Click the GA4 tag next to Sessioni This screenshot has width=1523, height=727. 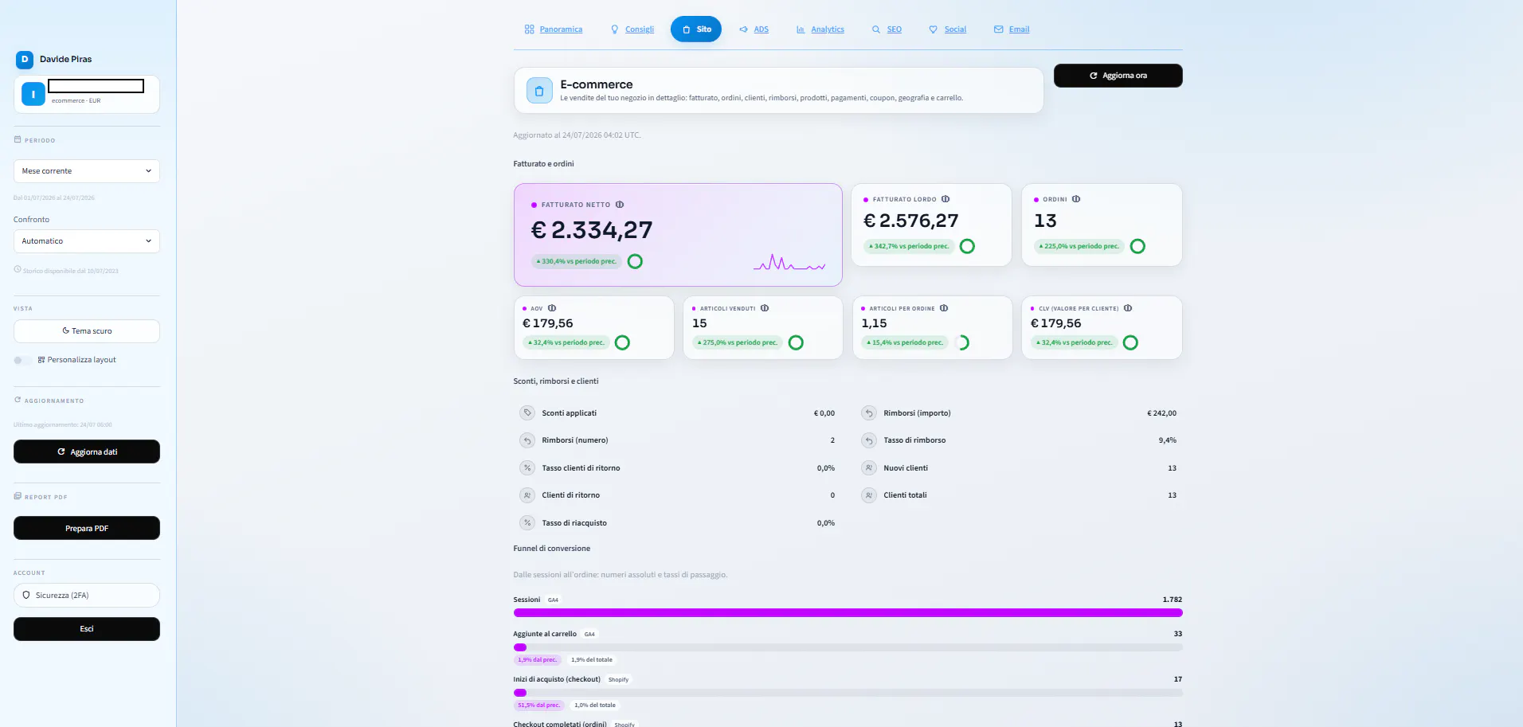pos(554,600)
